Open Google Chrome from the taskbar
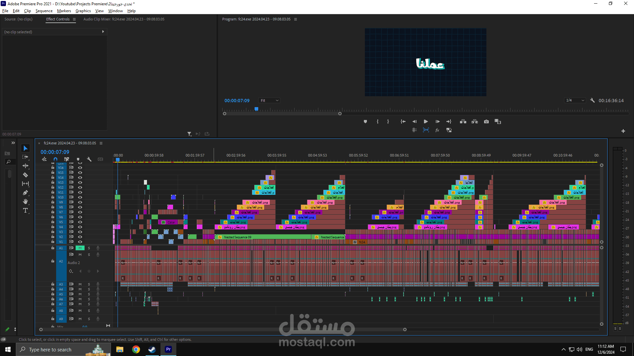This screenshot has height=356, width=634. [x=136, y=349]
